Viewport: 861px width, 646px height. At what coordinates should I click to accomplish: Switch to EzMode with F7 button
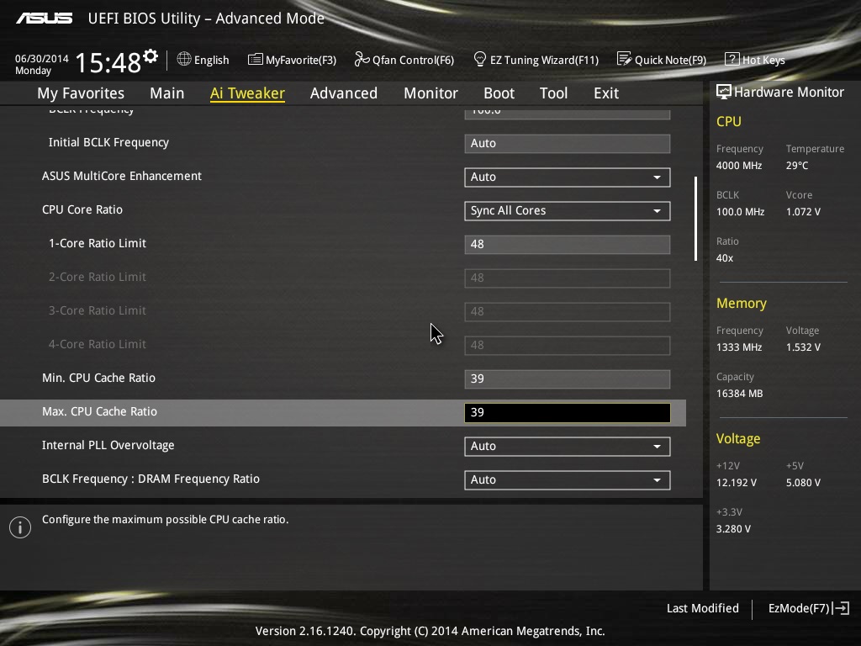[806, 608]
